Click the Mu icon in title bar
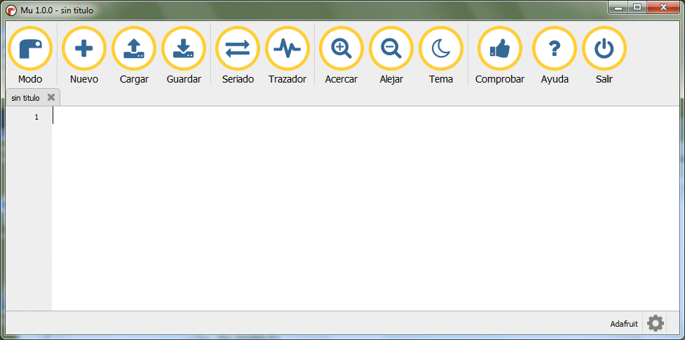 point(11,10)
